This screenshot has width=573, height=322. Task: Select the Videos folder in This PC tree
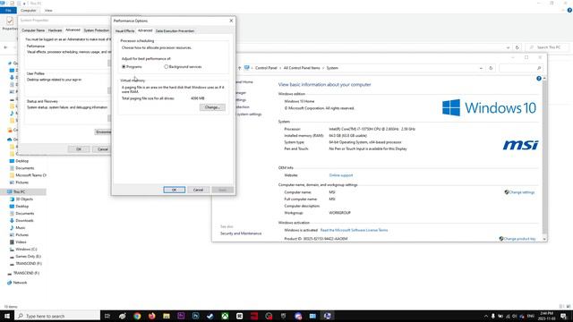click(x=21, y=242)
